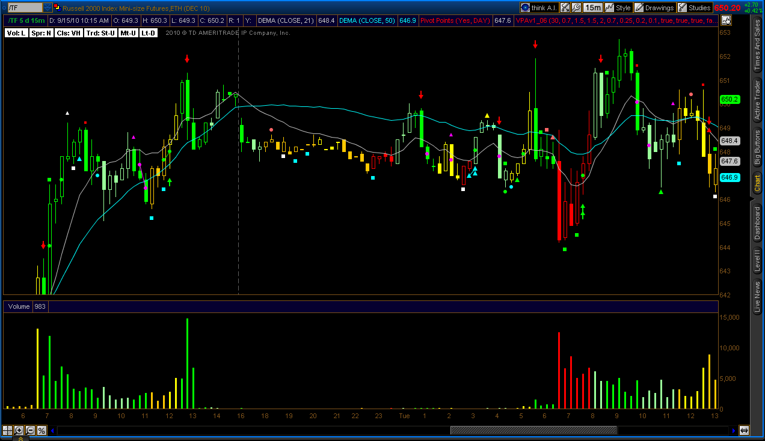Viewport: 765px width, 441px height.
Task: Click the Studies button label
Action: pos(699,8)
